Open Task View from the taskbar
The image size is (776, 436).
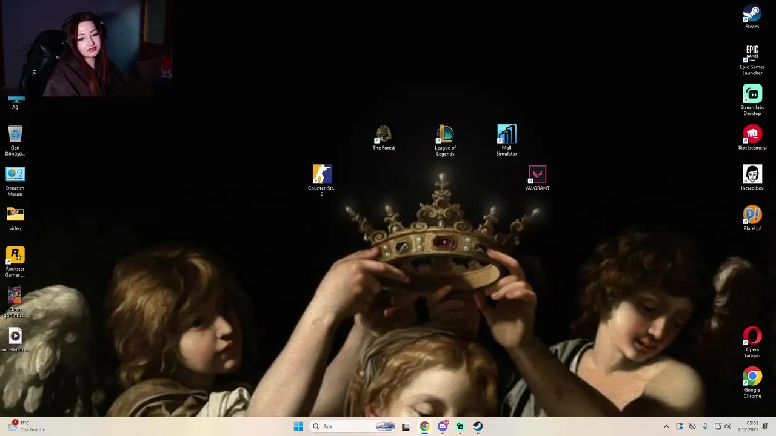pos(406,426)
